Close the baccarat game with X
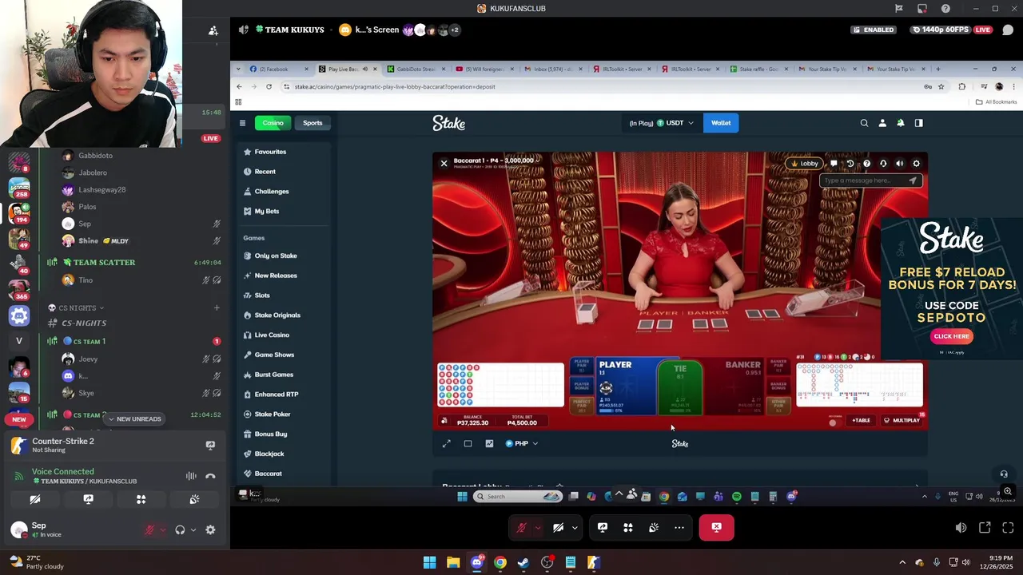Screen dimensions: 1023x575 444,163
